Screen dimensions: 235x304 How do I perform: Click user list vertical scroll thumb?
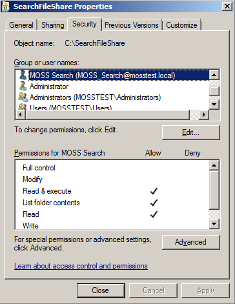tap(214, 91)
